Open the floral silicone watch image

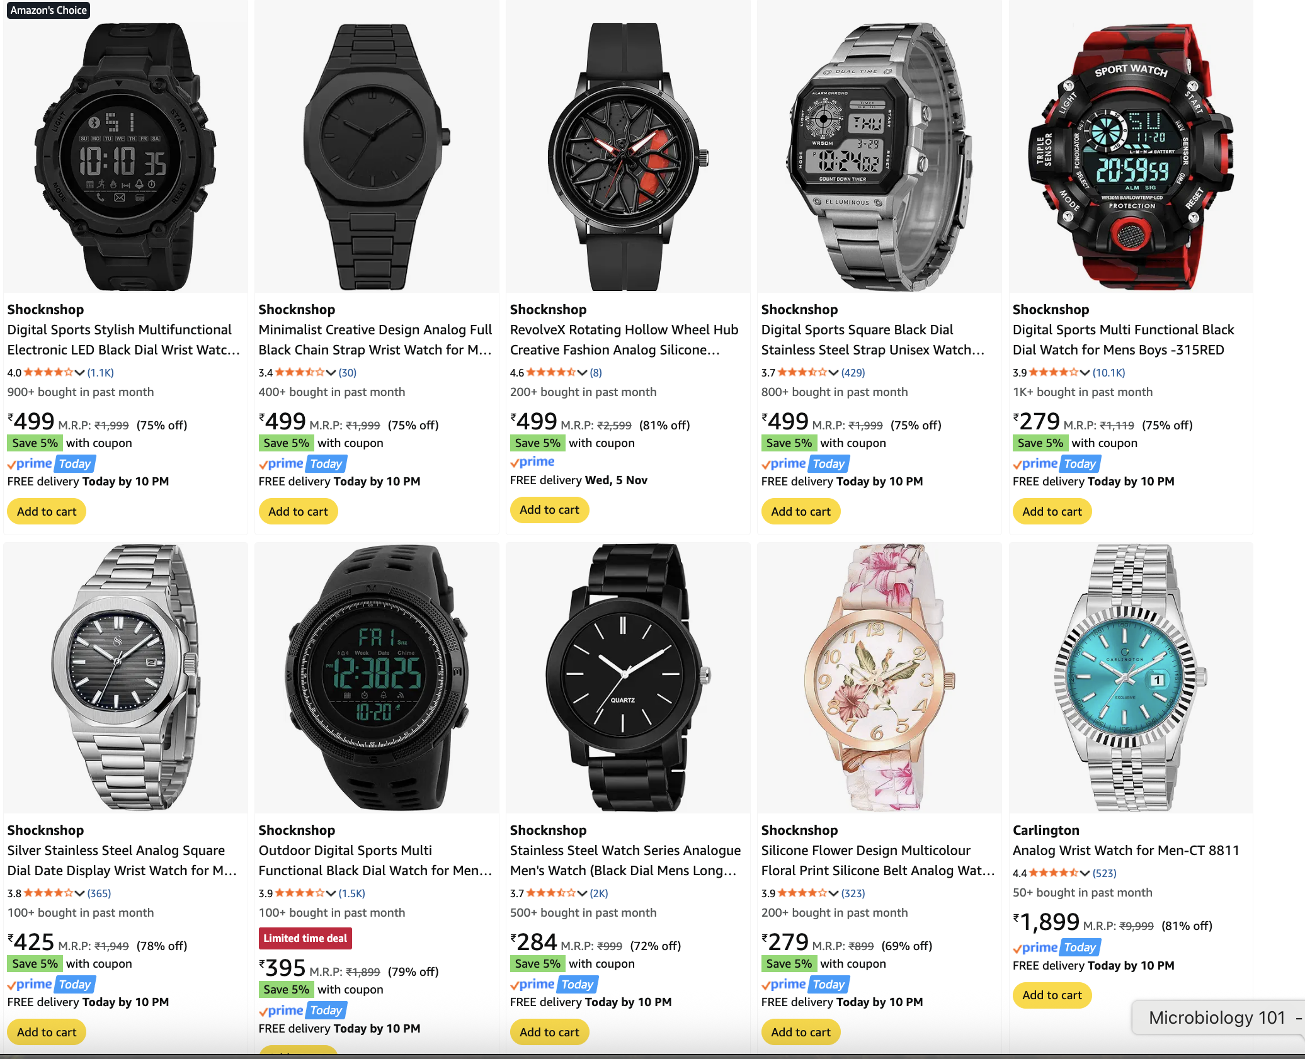pyautogui.click(x=880, y=677)
